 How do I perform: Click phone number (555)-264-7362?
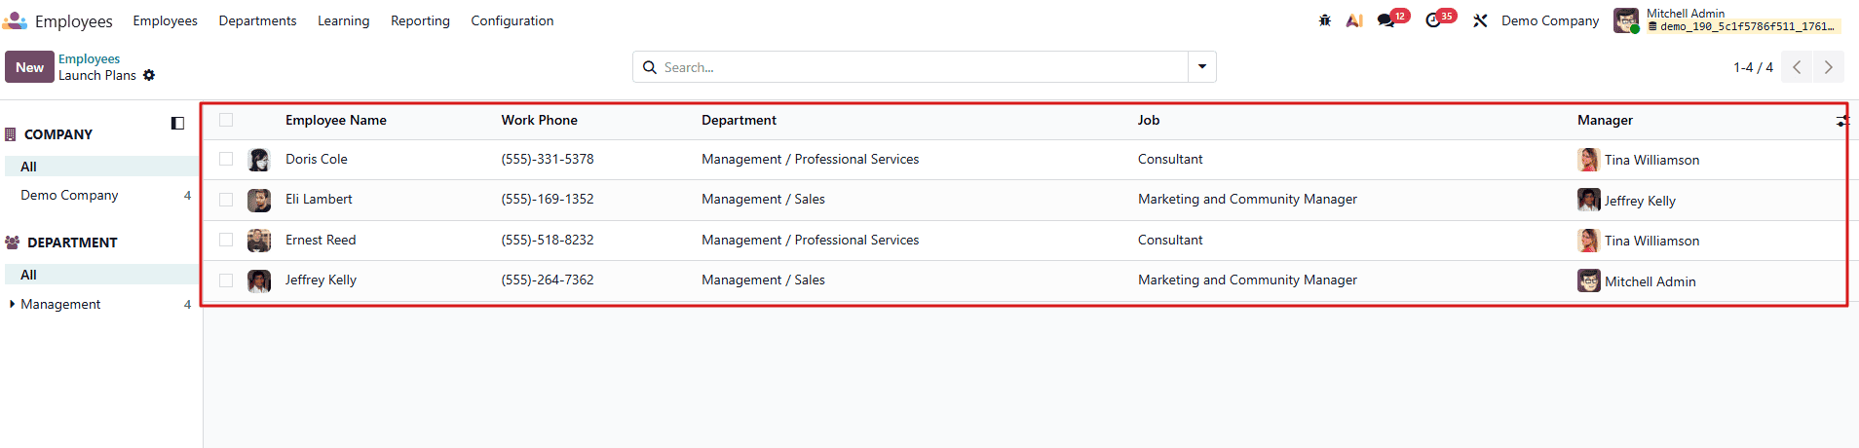(x=548, y=280)
